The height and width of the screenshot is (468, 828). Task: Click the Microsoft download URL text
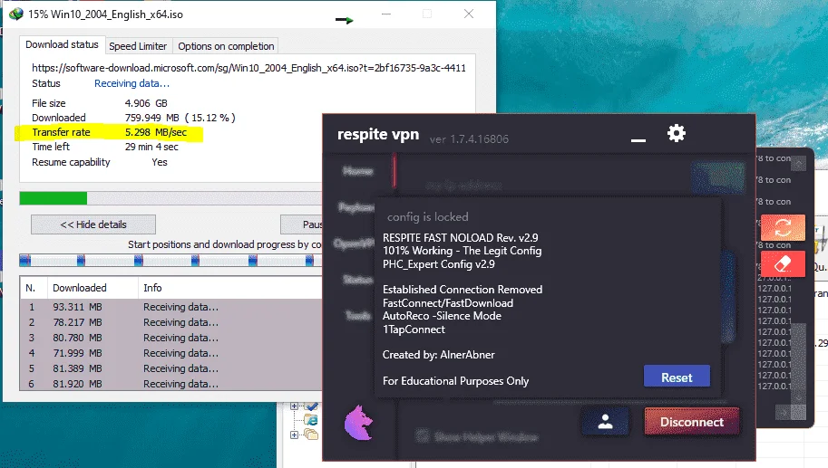[248, 68]
